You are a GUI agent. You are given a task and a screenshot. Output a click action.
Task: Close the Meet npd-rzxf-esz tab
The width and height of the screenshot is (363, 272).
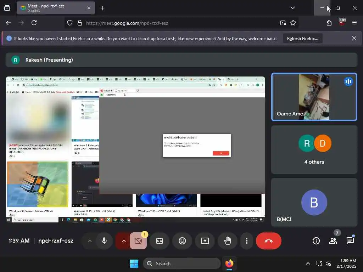pos(89,8)
